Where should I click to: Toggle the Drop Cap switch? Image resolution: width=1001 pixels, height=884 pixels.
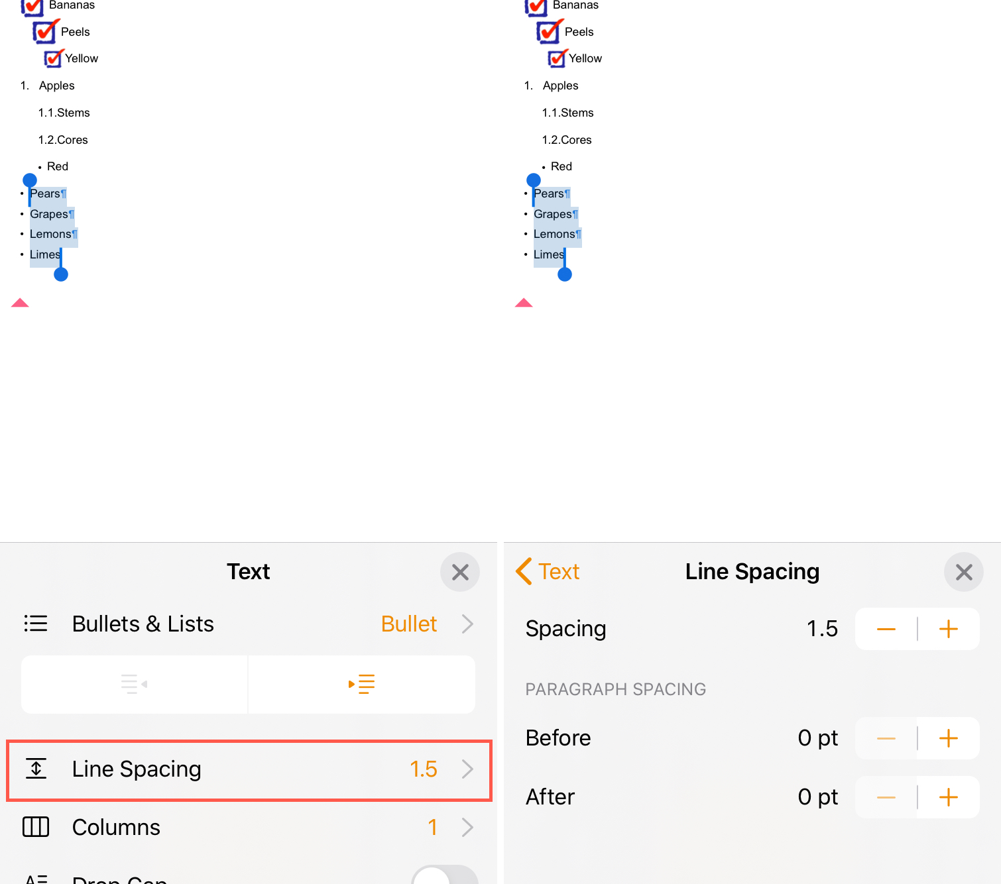[x=445, y=876]
